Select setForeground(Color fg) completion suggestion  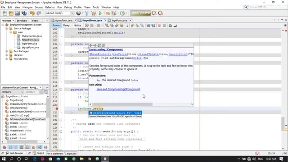115,113
